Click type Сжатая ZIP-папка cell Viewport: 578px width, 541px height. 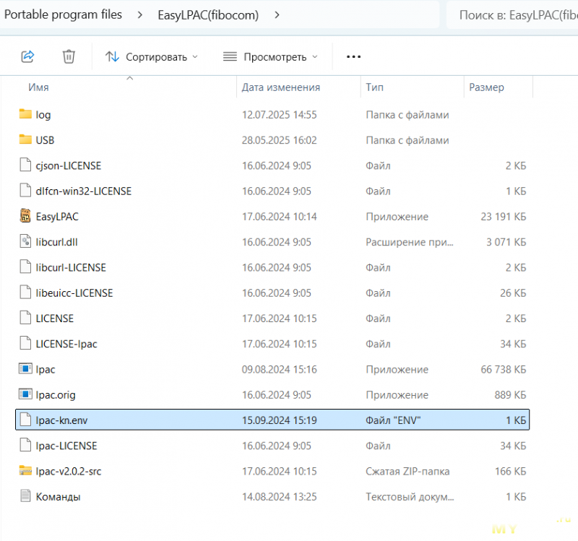tap(407, 471)
